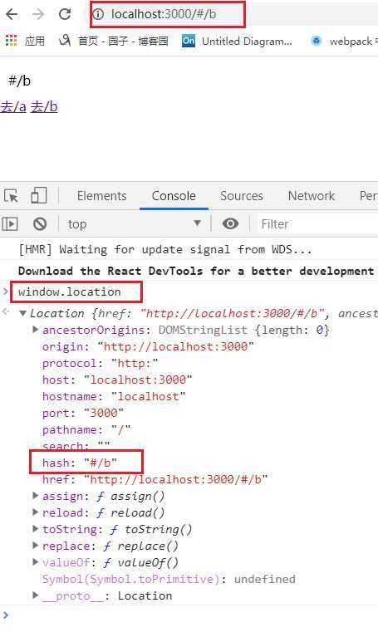Expand the valueOf function entry
The height and width of the screenshot is (632, 378).
pos(36,562)
